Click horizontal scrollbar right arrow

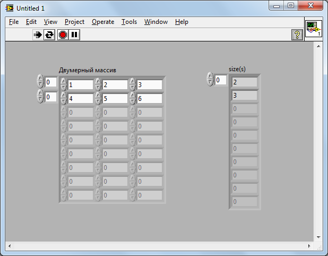pos(309,246)
